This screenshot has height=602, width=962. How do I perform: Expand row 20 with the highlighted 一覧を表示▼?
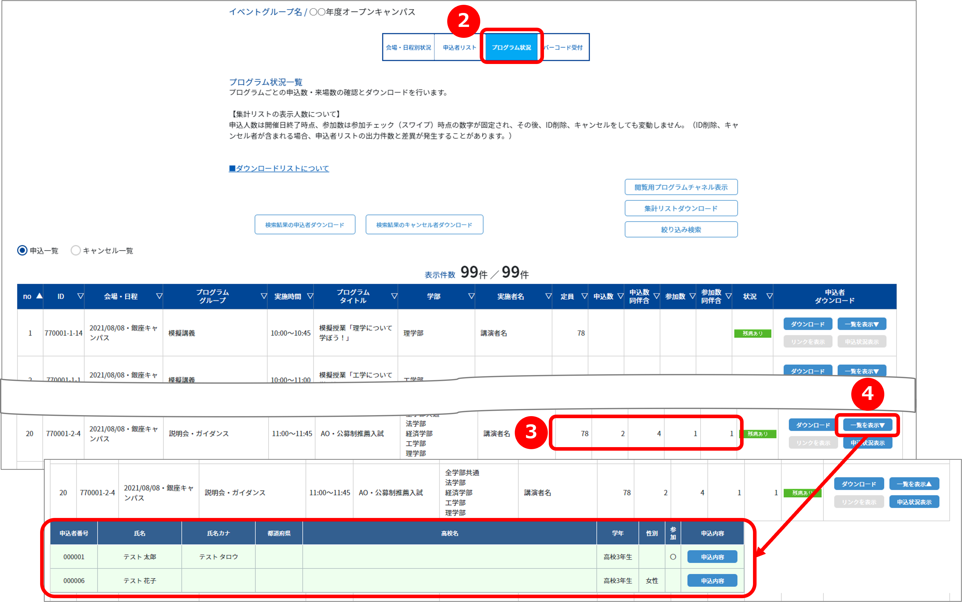pyautogui.click(x=867, y=425)
